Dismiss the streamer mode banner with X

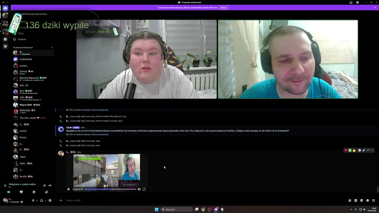coord(375,7)
